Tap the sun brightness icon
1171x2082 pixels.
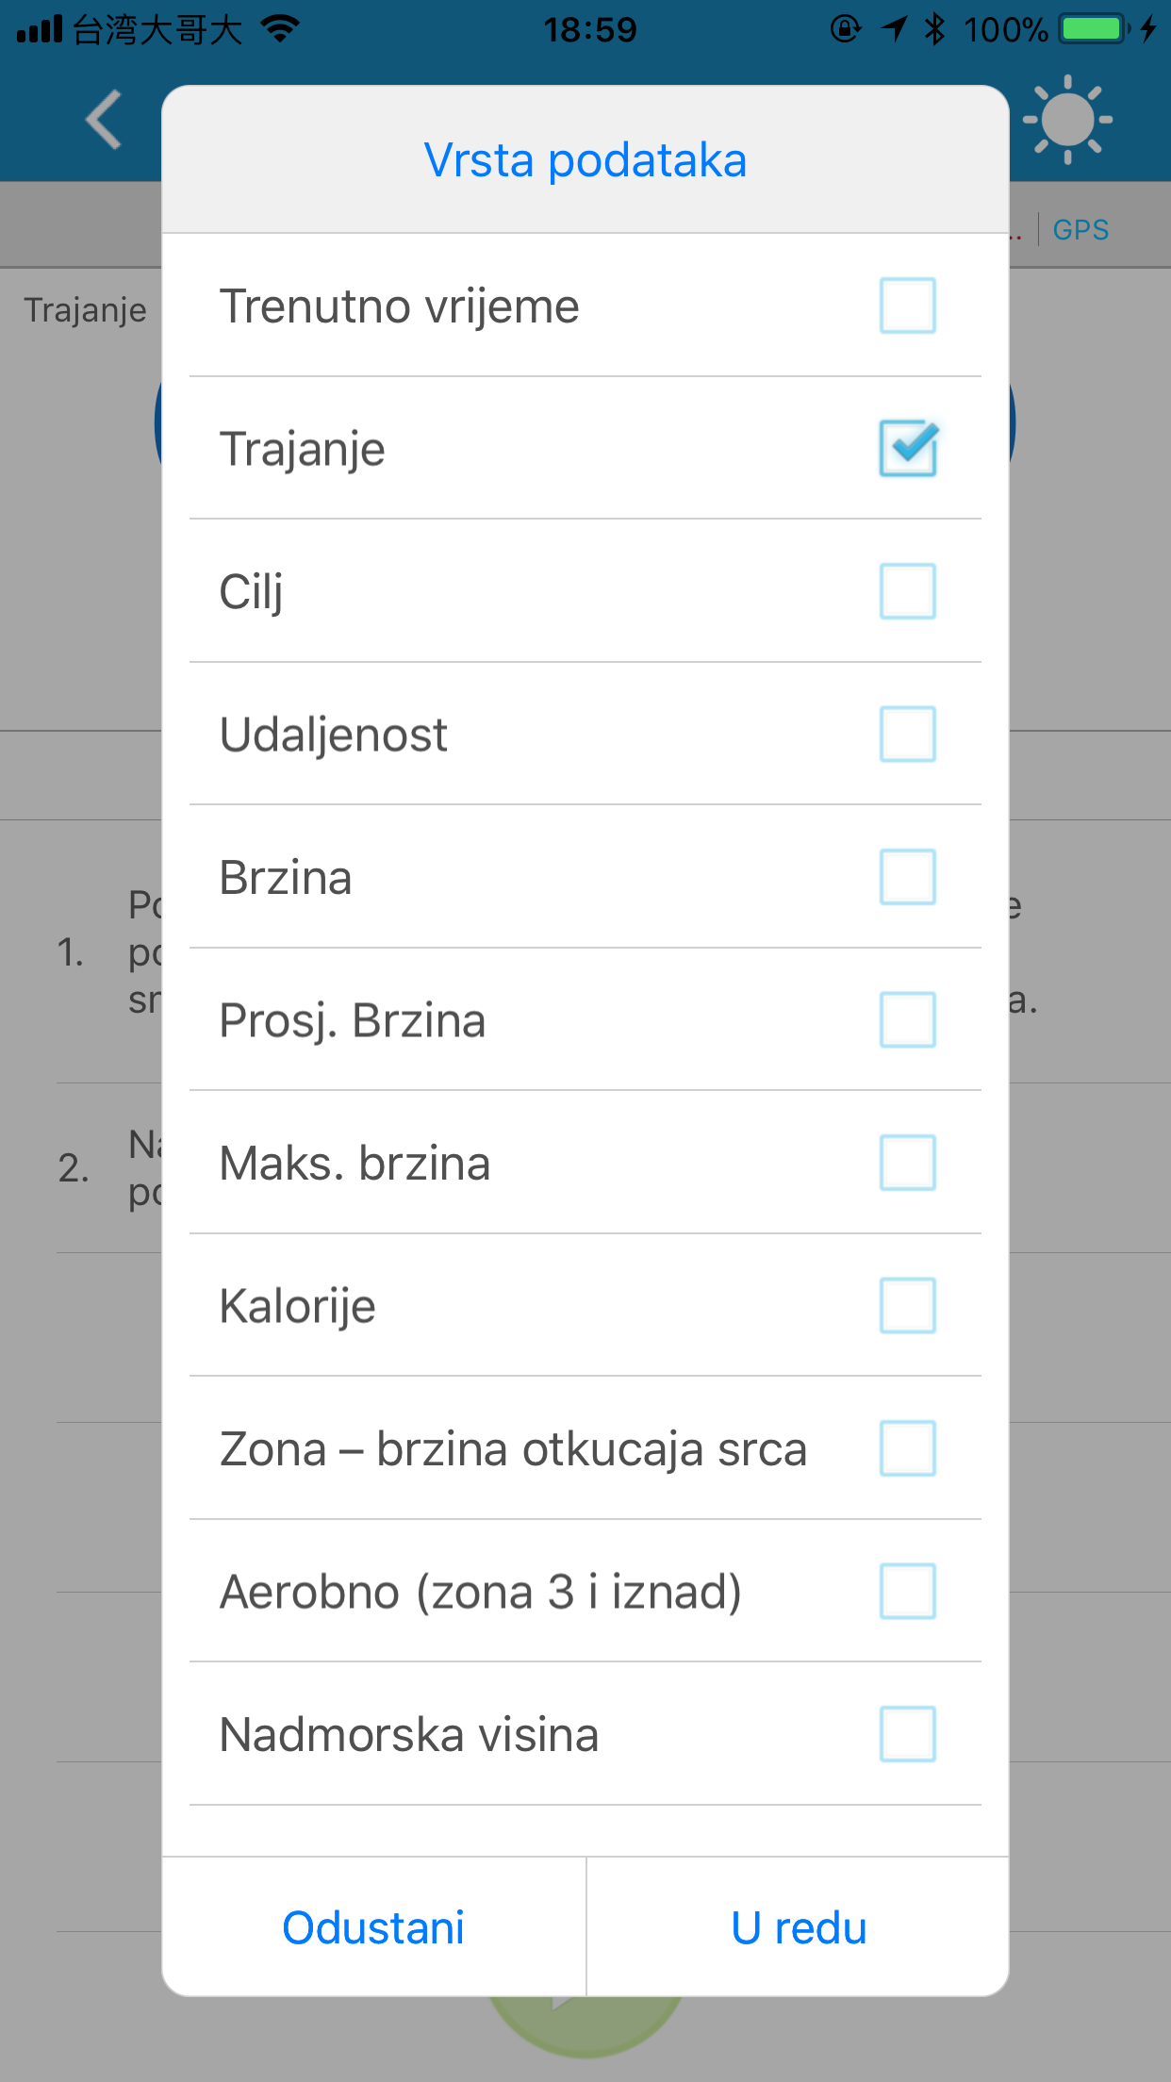1067,120
